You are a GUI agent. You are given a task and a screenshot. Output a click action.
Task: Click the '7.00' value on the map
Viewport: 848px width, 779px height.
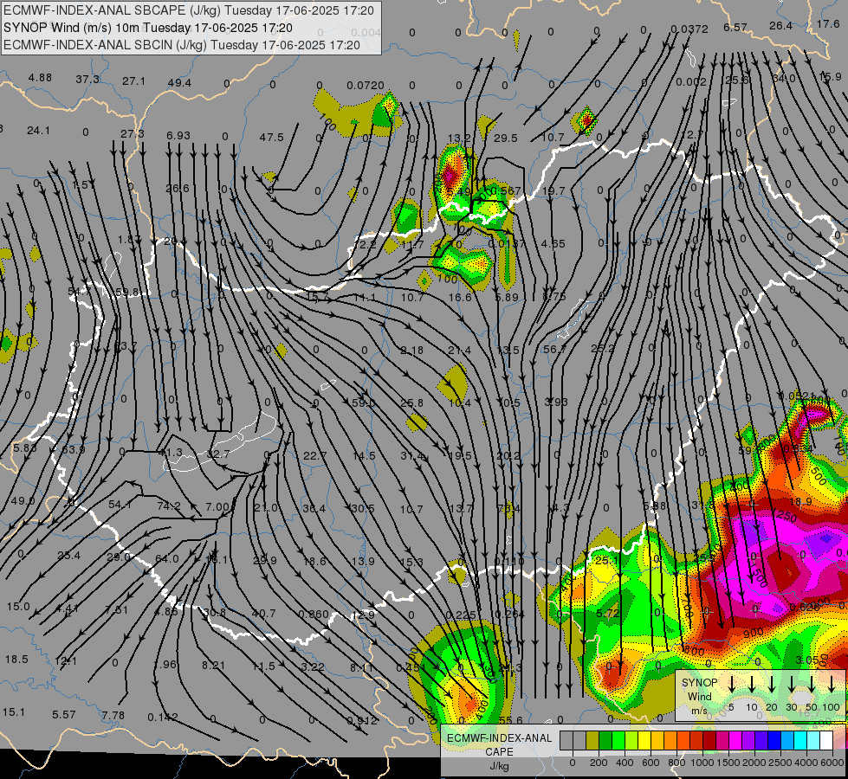tap(217, 506)
